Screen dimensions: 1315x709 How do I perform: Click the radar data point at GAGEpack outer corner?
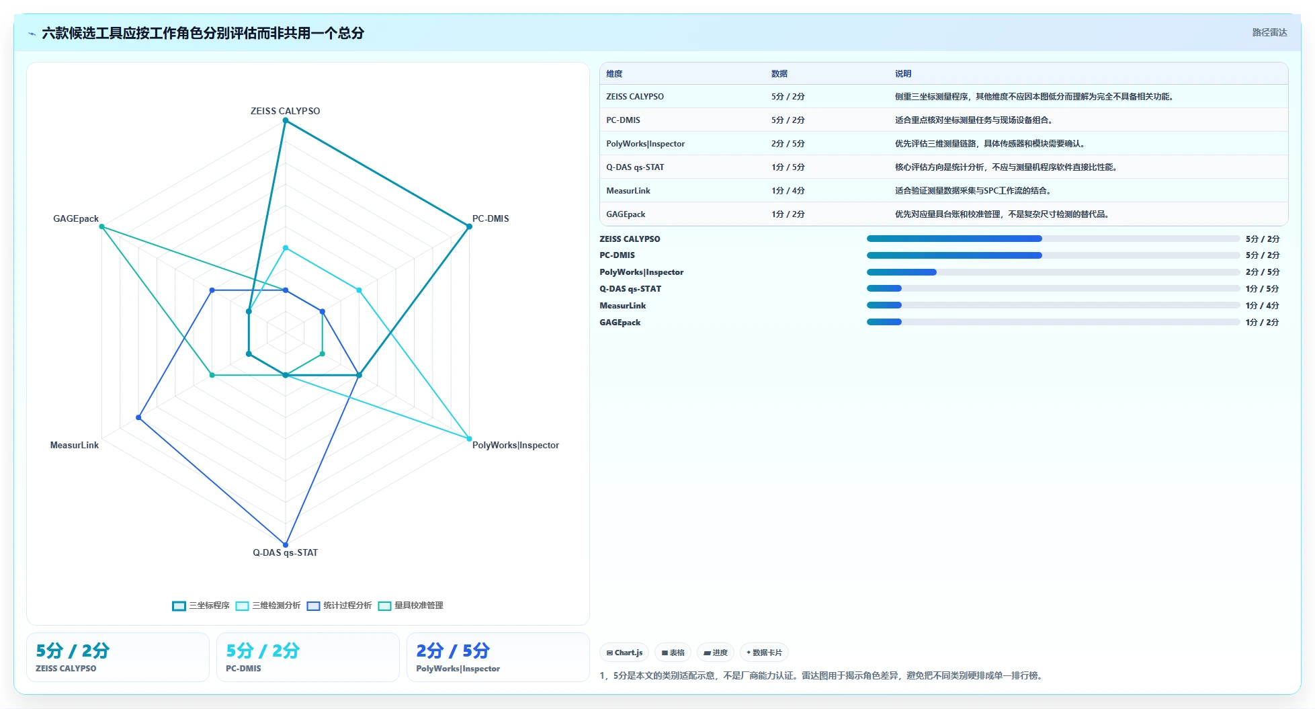(101, 226)
